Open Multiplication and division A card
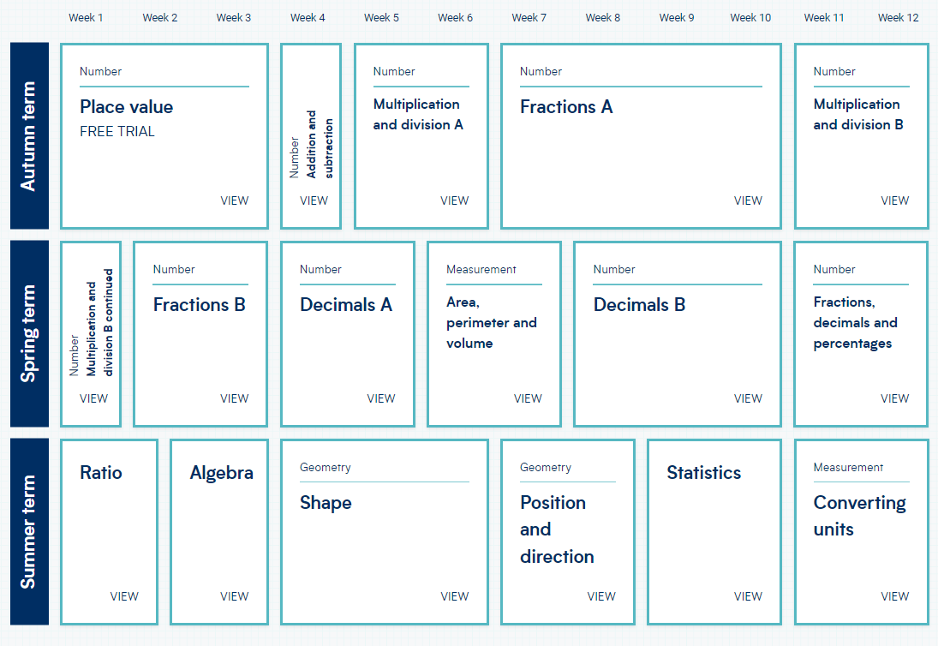This screenshot has height=646, width=938. click(x=421, y=135)
